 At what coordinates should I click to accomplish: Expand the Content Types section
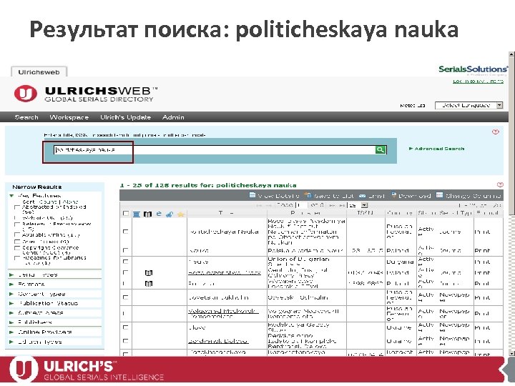click(12, 294)
